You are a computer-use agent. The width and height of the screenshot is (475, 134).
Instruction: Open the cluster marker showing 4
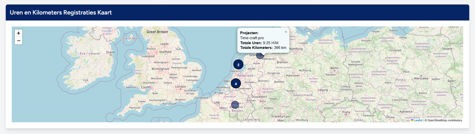[x=236, y=84]
